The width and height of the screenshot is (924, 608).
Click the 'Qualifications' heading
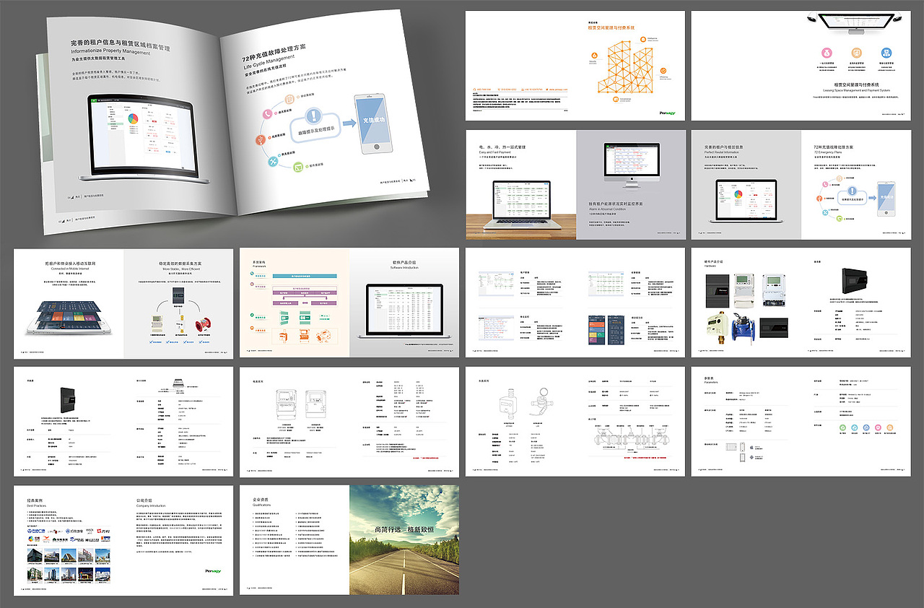262,504
